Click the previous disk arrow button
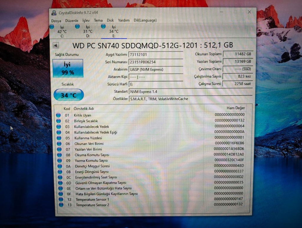 (x=56, y=46)
